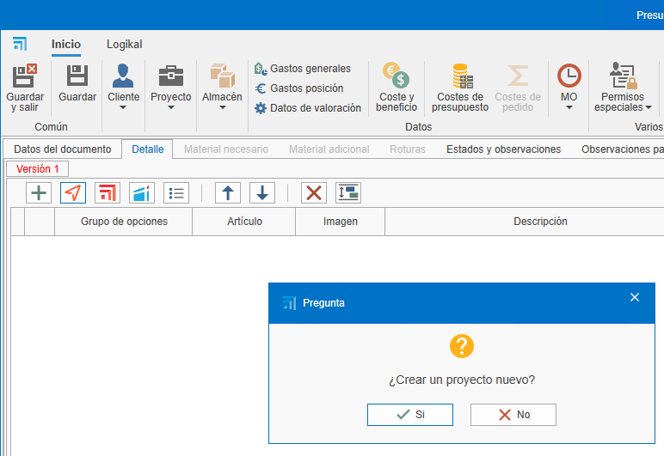Switch to the Inicio ribbon tab
Viewport: 664px width, 456px height.
[66, 45]
